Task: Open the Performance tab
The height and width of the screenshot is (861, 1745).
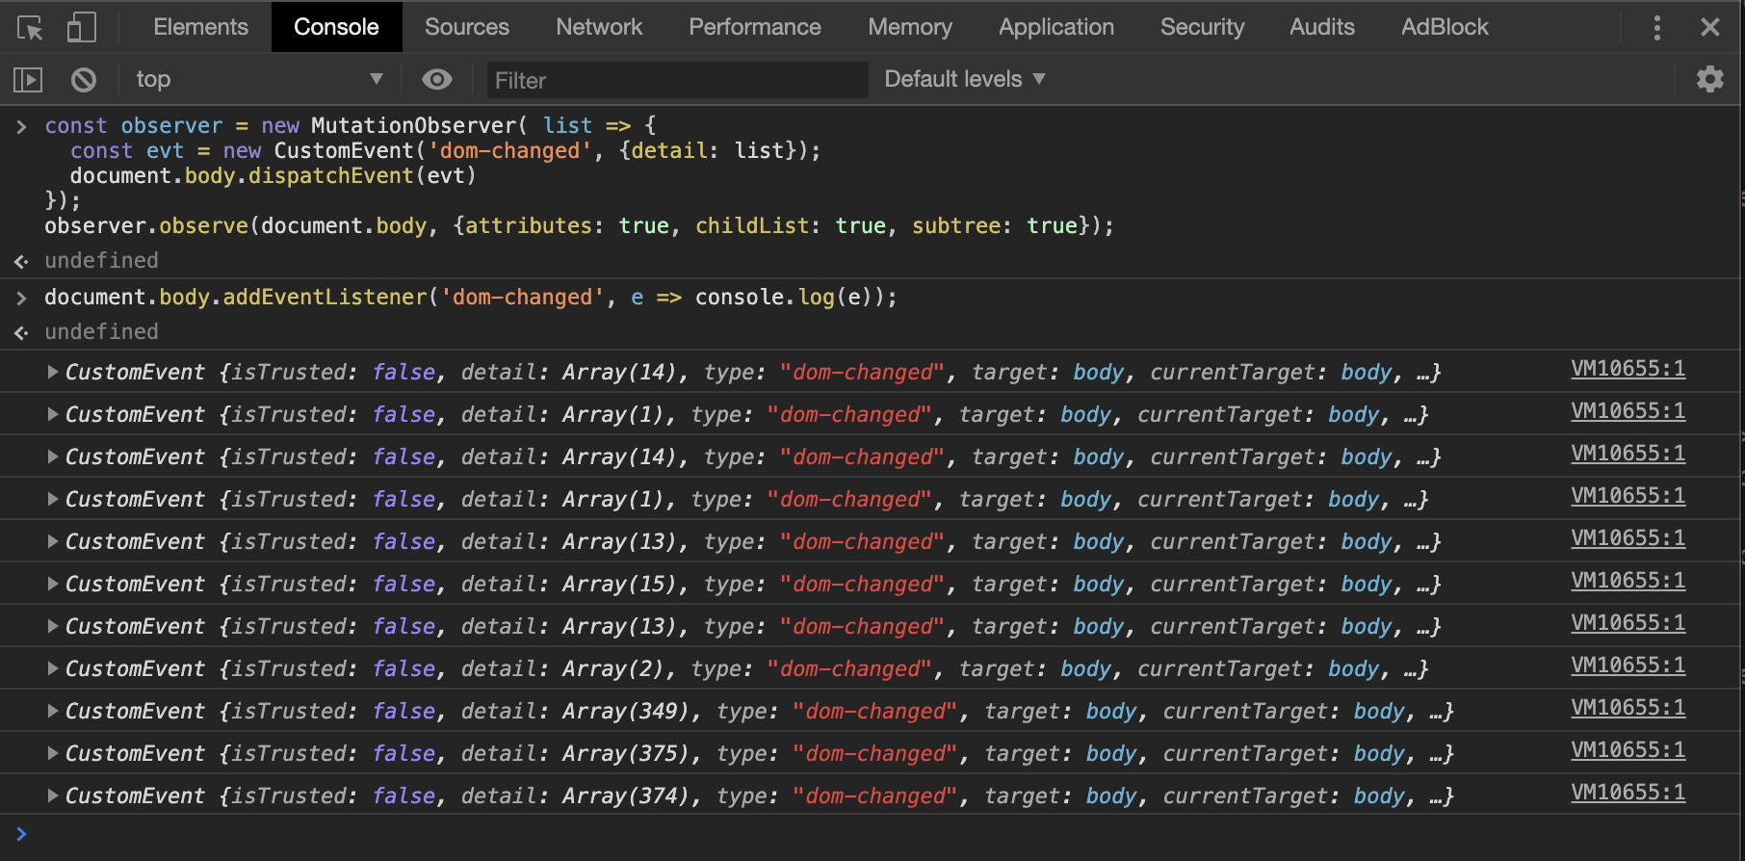Action: [755, 27]
